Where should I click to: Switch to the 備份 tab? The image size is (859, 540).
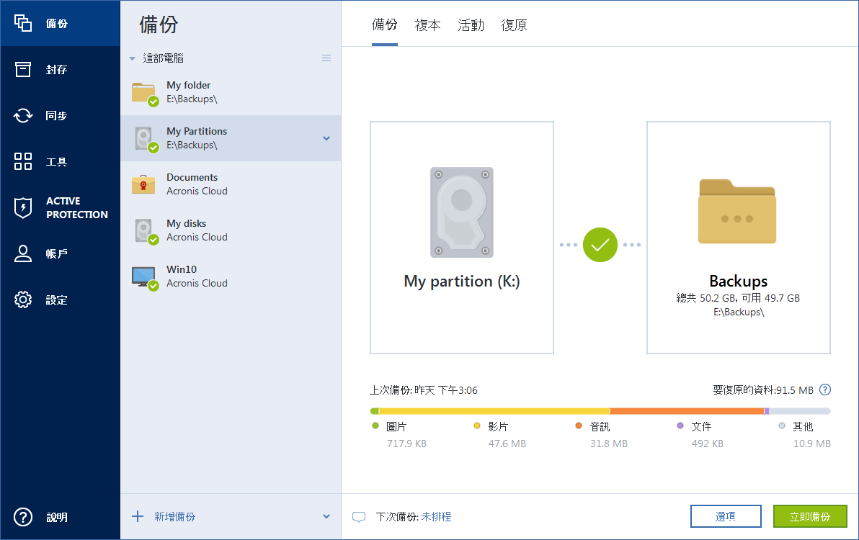coord(385,24)
